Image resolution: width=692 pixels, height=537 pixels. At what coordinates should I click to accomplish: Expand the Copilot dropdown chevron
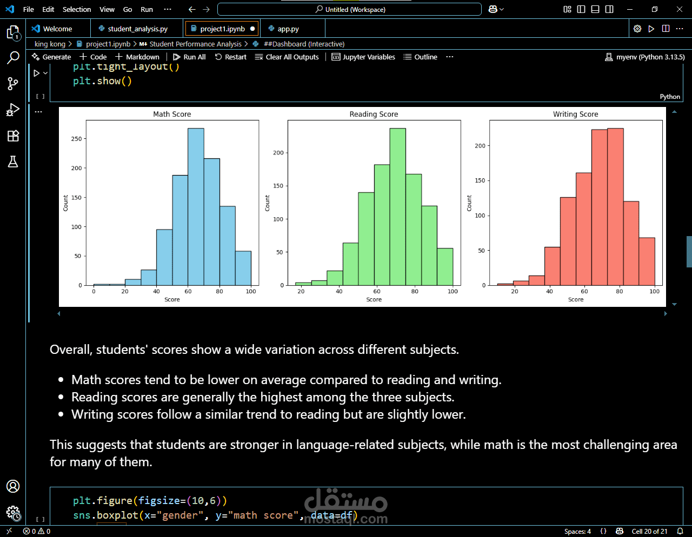(502, 9)
